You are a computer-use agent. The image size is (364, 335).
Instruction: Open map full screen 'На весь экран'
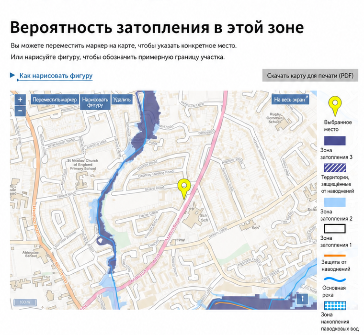click(290, 100)
